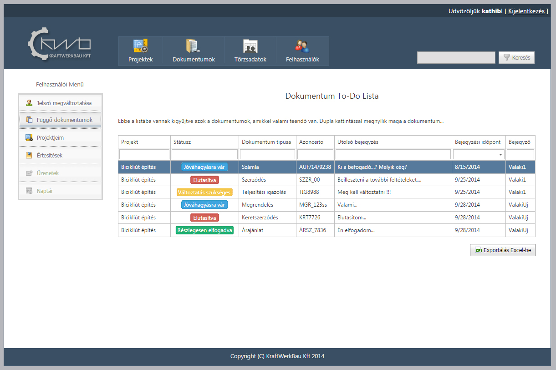Screen dimensions: 556x370
Task: Sort by the Projekt column header
Action: click(144, 142)
